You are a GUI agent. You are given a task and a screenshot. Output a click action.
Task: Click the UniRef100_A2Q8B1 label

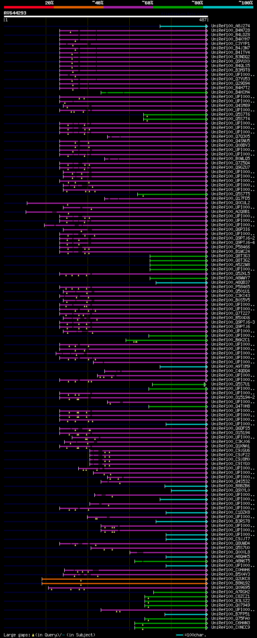tap(230, 212)
